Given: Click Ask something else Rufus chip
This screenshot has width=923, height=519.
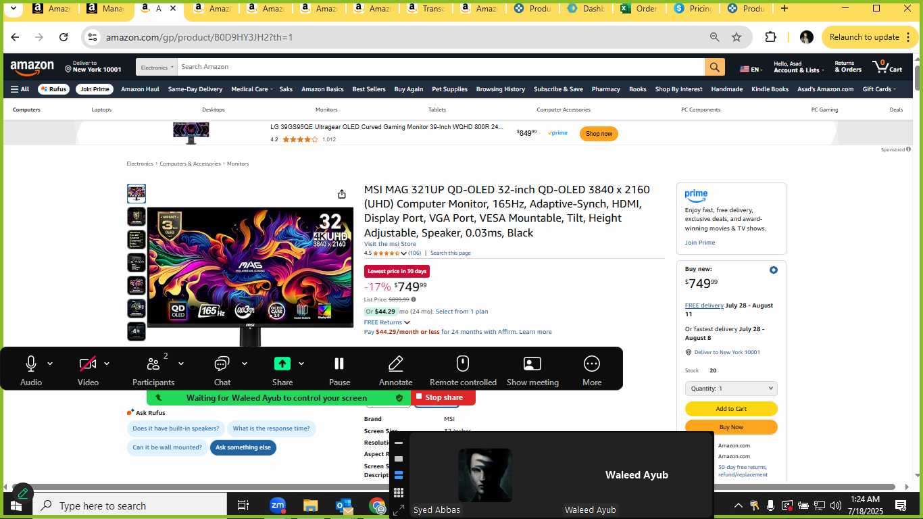Looking at the screenshot, I should point(243,447).
